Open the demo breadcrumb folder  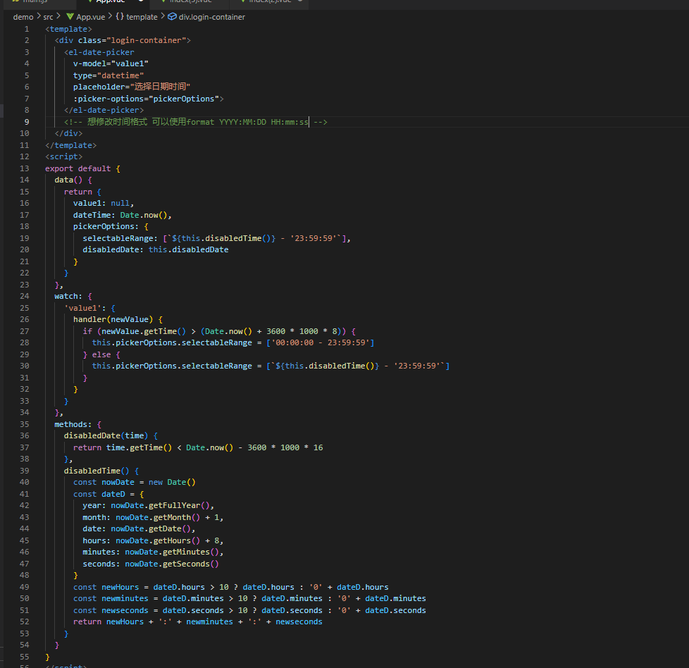pyautogui.click(x=23, y=17)
